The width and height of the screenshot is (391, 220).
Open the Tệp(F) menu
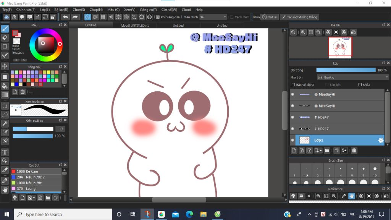point(7,10)
